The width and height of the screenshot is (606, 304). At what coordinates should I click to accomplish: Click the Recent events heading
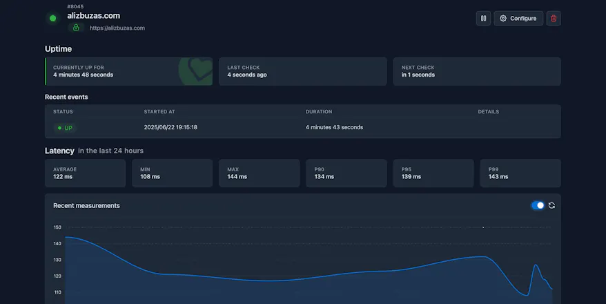click(66, 97)
